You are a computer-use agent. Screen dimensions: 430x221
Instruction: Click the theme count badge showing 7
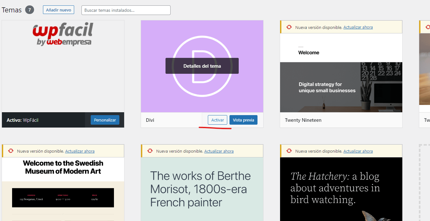[30, 10]
